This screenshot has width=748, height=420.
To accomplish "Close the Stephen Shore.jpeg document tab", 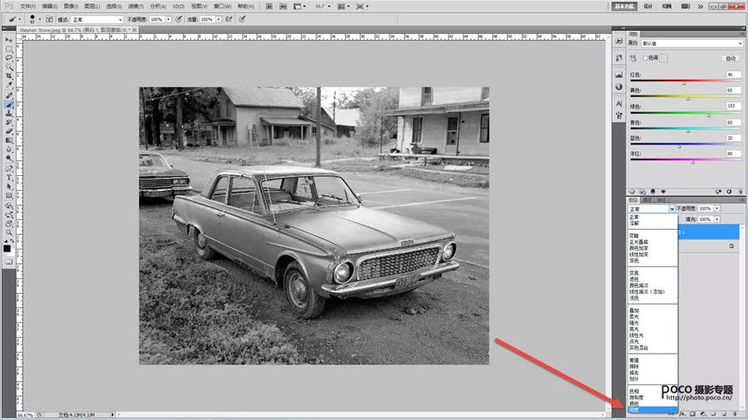I will click(x=135, y=30).
